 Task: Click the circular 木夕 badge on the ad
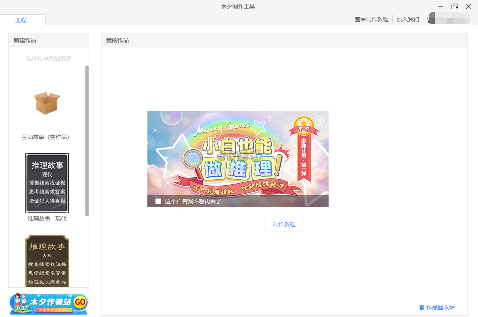(303, 126)
